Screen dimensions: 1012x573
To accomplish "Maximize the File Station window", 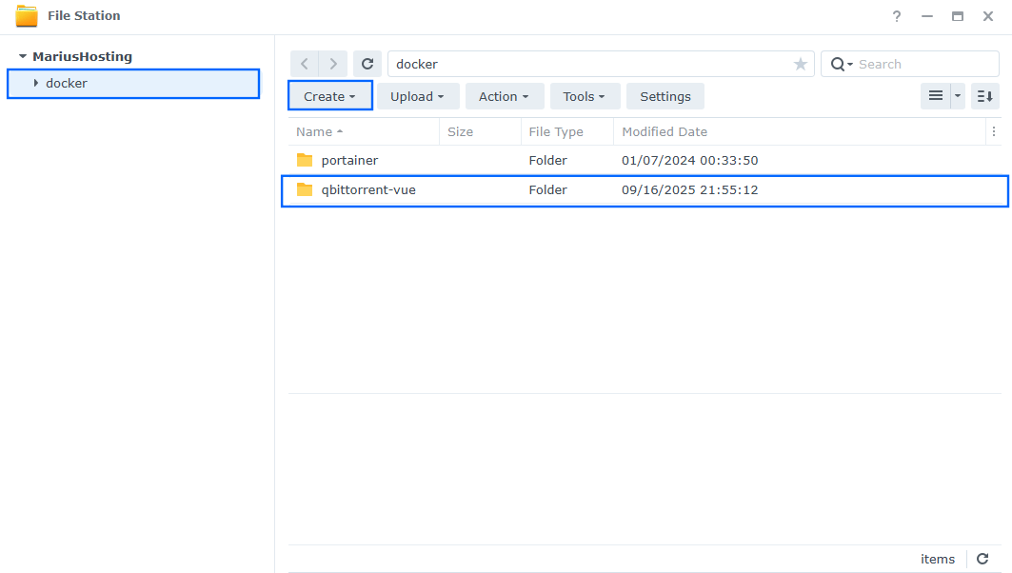I will coord(957,16).
